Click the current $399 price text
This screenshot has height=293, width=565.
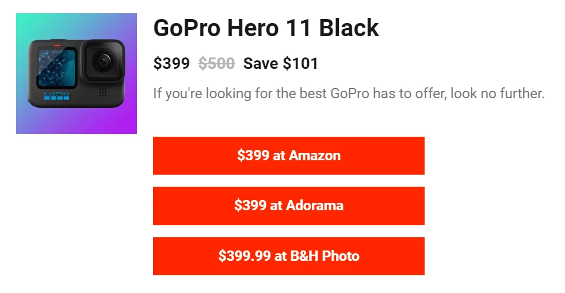coord(171,64)
